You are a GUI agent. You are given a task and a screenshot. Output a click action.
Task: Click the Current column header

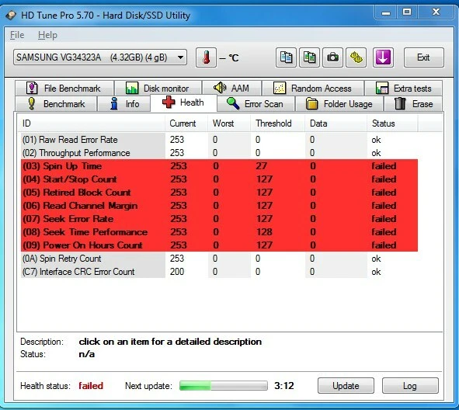[186, 123]
